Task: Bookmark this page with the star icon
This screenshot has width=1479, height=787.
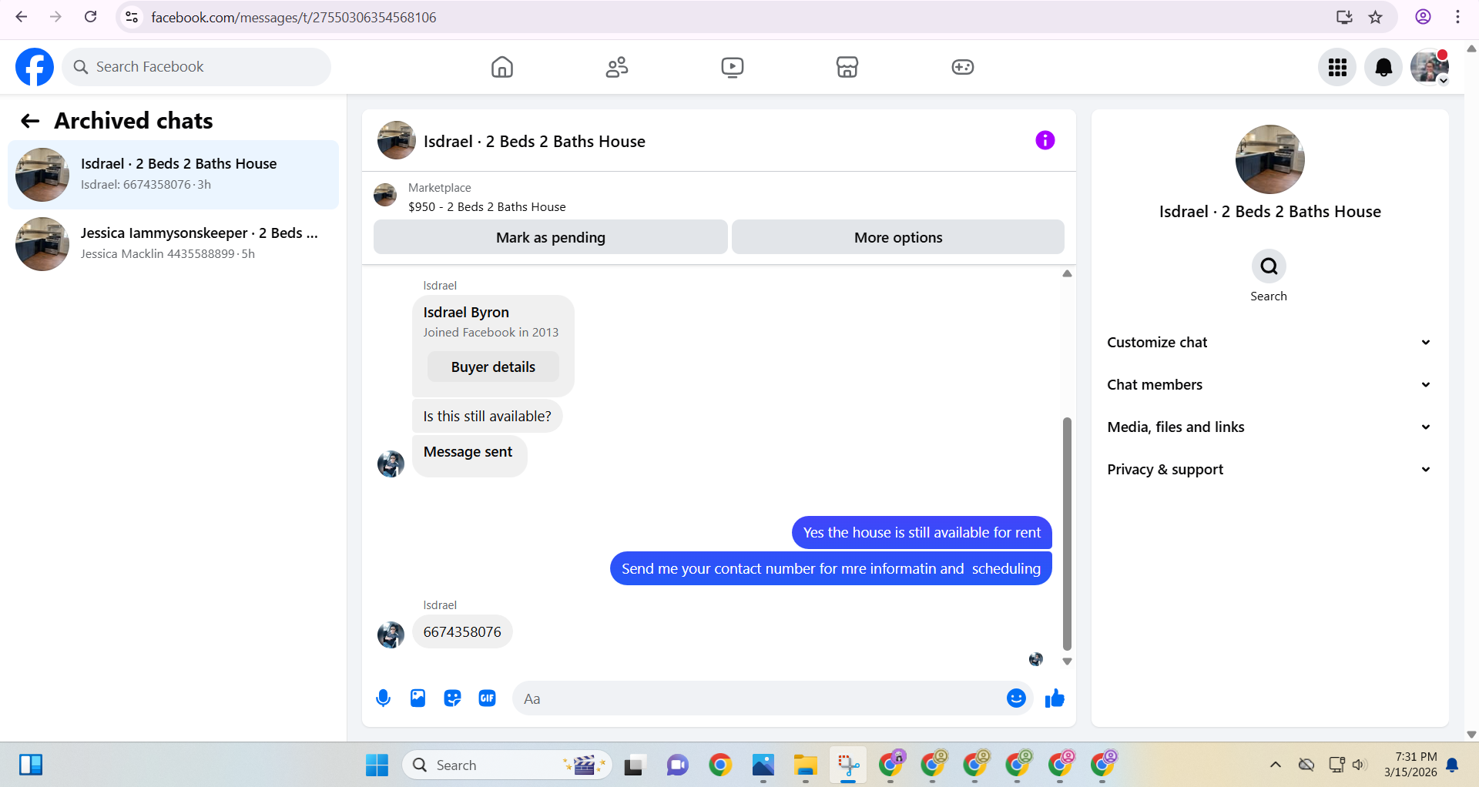Action: point(1376,17)
